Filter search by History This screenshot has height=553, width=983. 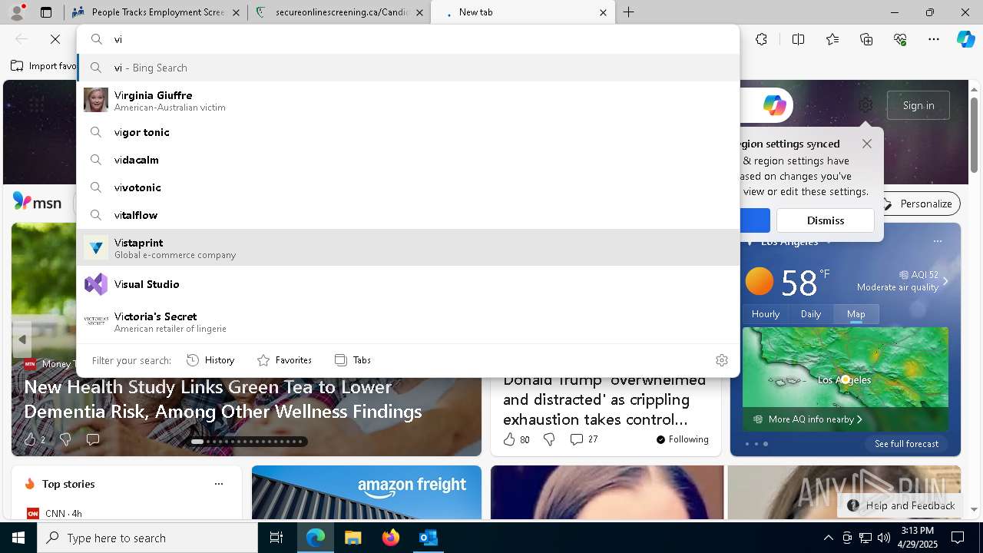210,360
